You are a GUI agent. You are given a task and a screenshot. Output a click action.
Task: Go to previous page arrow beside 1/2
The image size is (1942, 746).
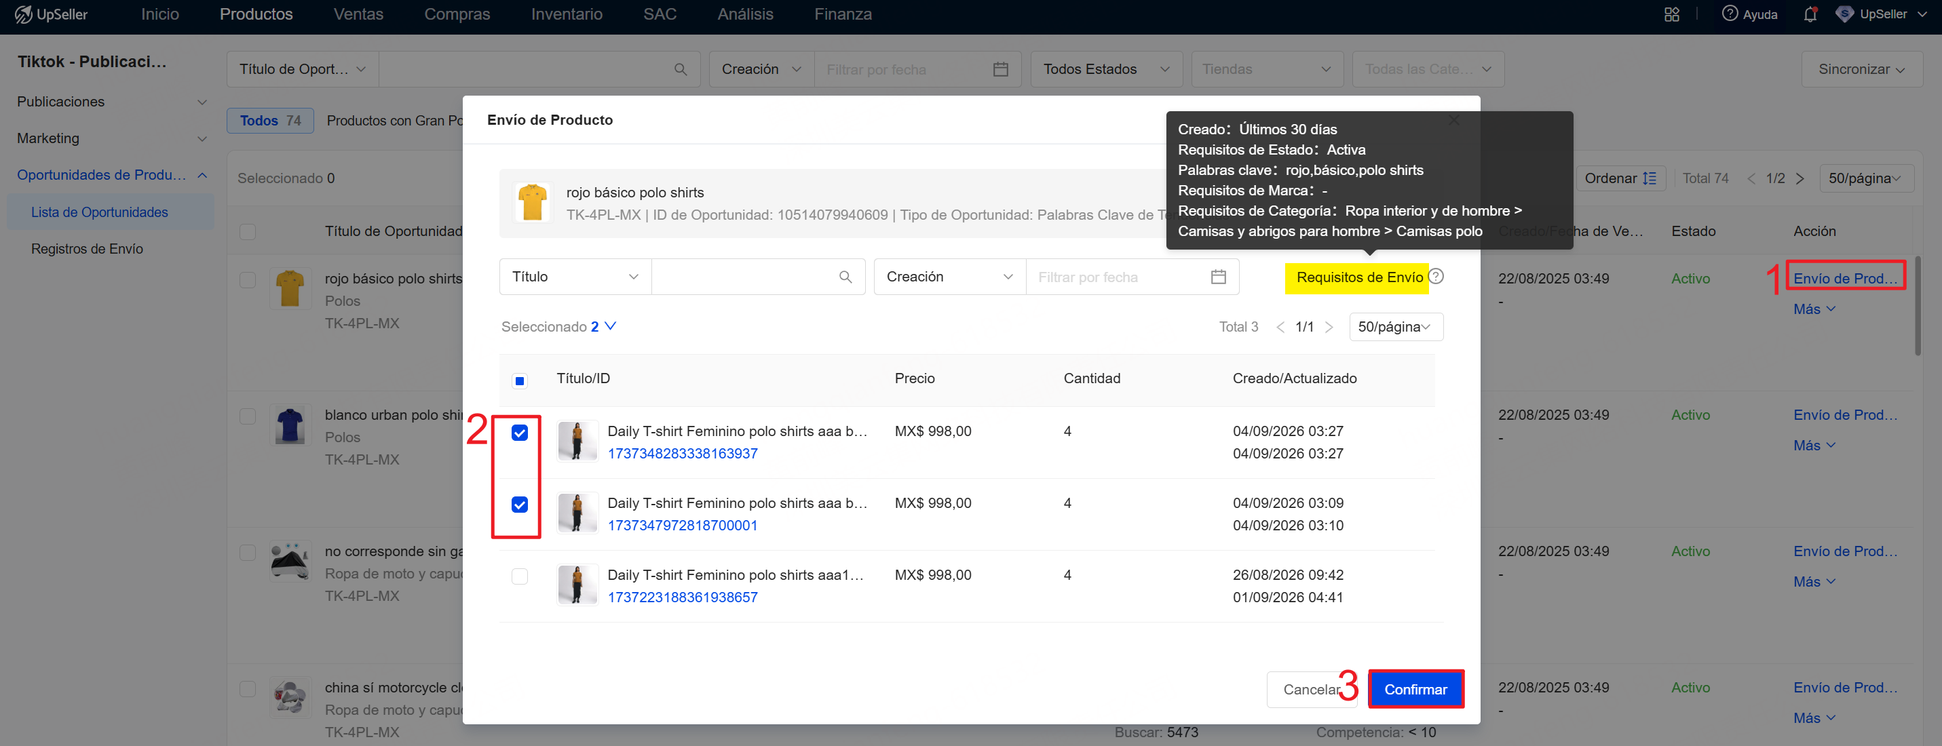pyautogui.click(x=1751, y=178)
